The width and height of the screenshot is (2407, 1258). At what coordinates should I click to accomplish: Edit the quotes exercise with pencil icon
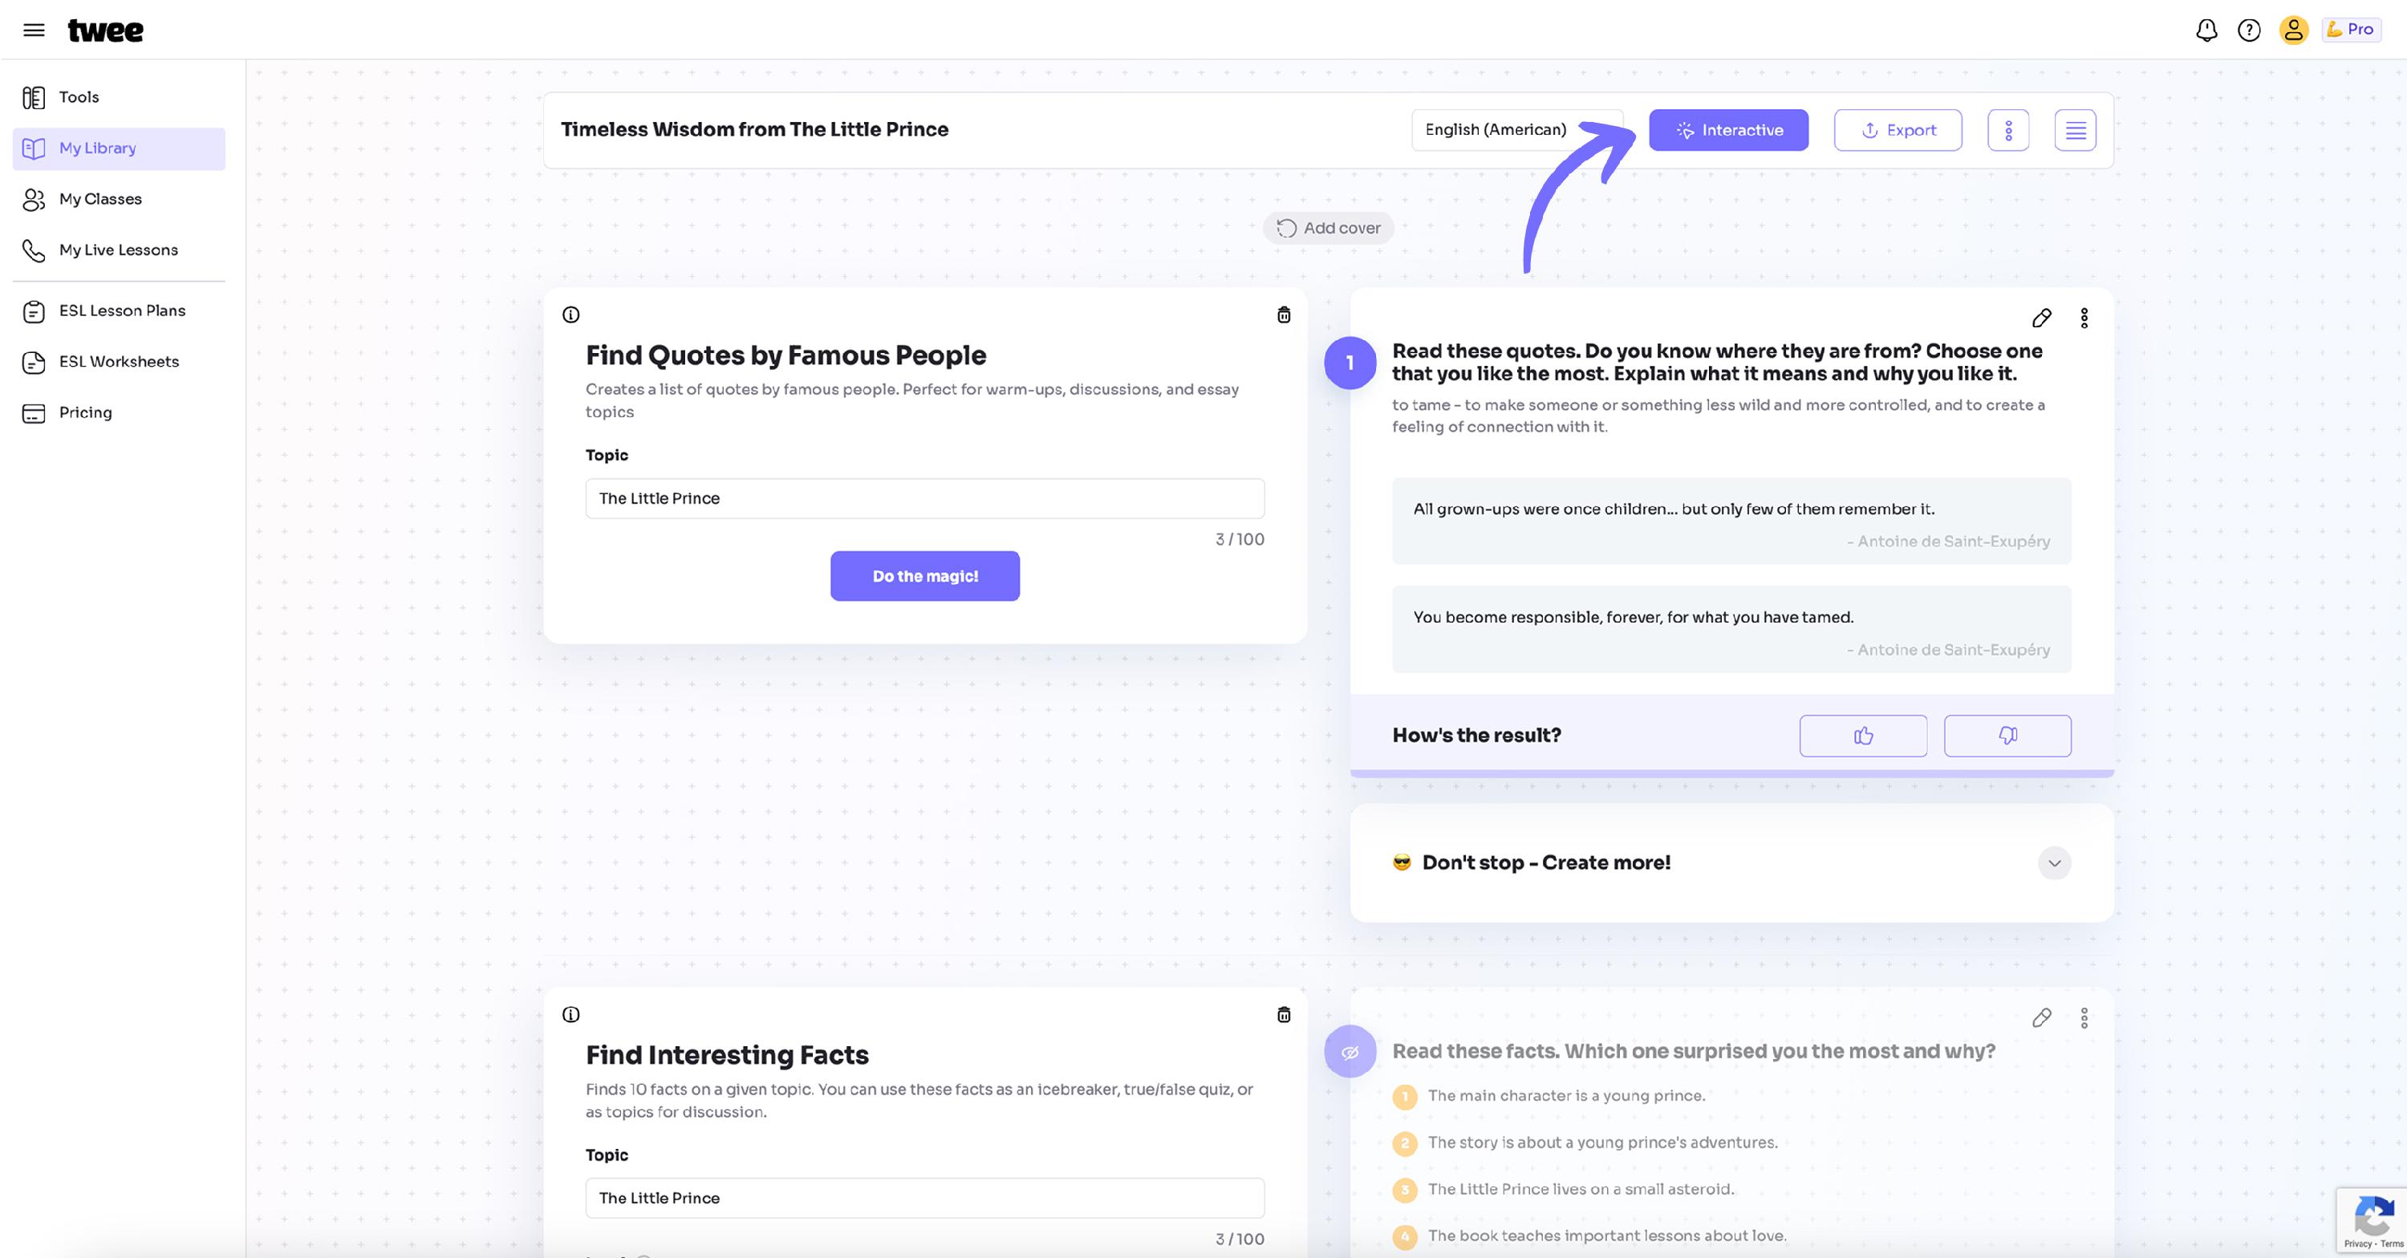pyautogui.click(x=2042, y=319)
